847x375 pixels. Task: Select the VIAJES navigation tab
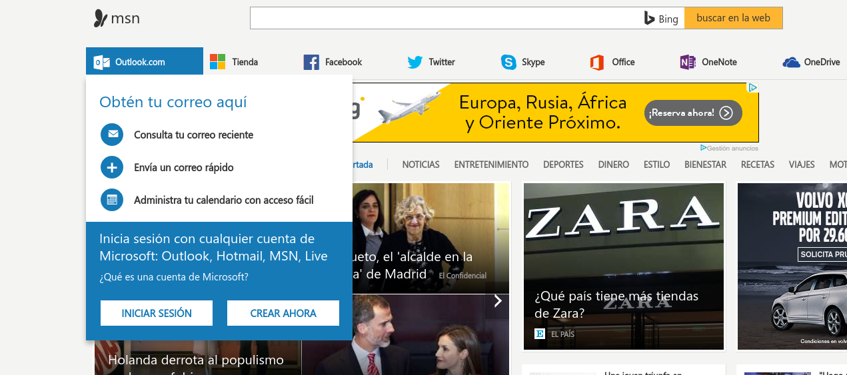(x=802, y=165)
